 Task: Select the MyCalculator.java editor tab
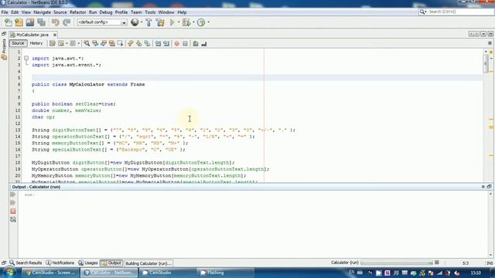[x=32, y=35]
